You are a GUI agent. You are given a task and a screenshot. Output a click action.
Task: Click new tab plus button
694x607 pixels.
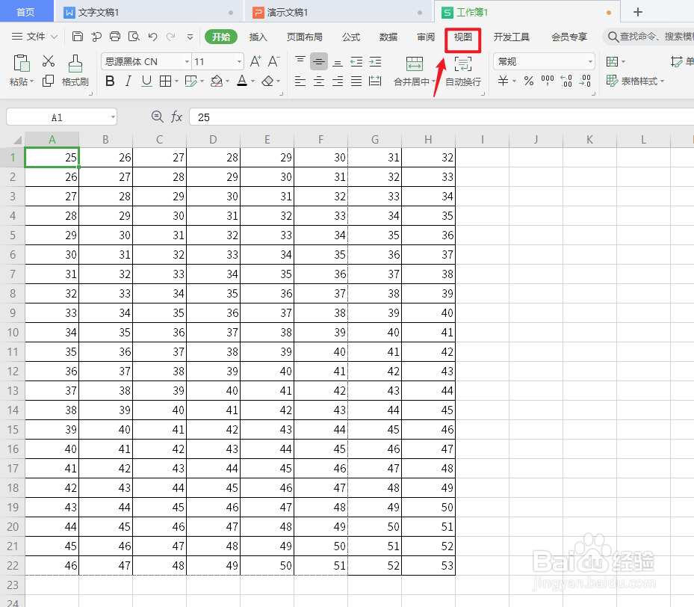click(638, 12)
